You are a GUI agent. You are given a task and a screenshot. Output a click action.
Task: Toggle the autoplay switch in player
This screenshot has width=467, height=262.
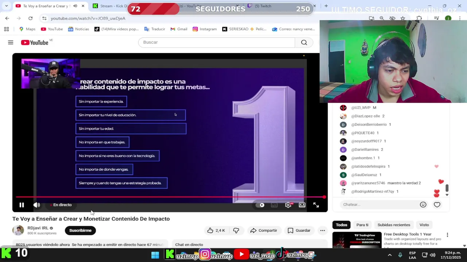tap(260, 205)
